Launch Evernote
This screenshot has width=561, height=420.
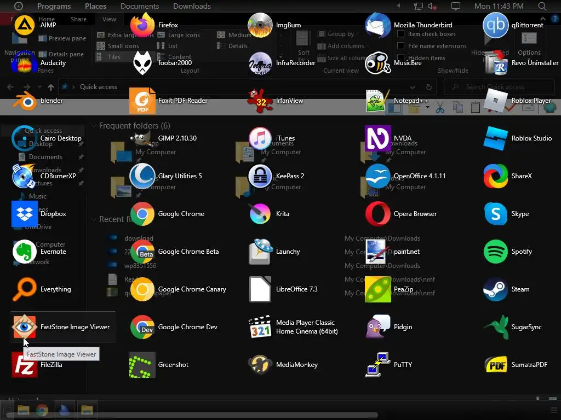coord(39,252)
